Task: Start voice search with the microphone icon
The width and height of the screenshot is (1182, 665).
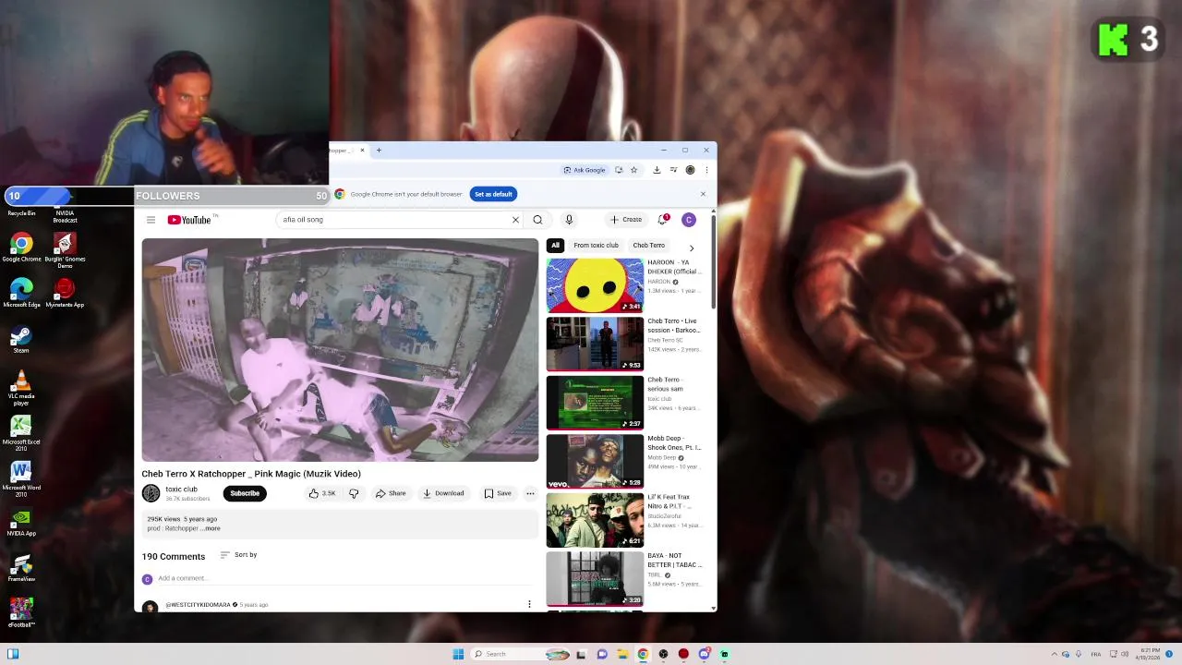Action: click(x=569, y=220)
